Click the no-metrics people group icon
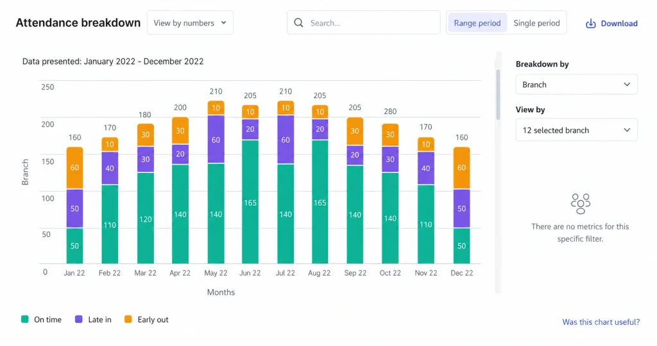The image size is (657, 346). (x=580, y=204)
